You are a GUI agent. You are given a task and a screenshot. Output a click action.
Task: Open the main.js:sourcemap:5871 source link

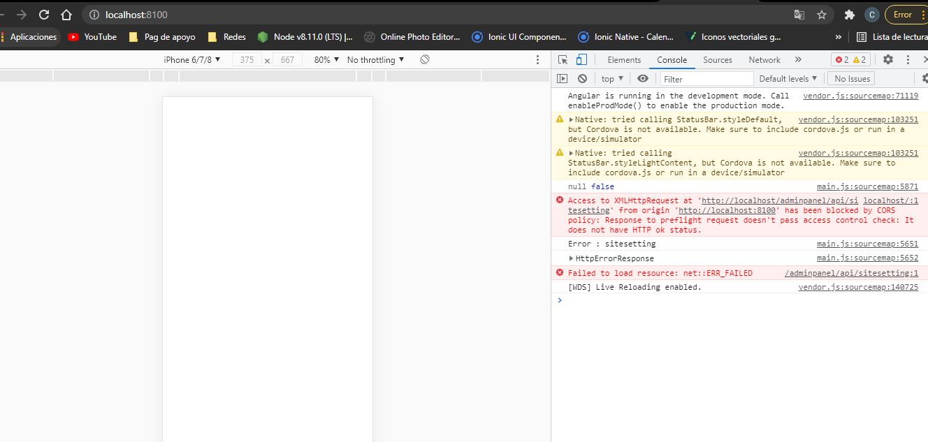click(x=867, y=186)
